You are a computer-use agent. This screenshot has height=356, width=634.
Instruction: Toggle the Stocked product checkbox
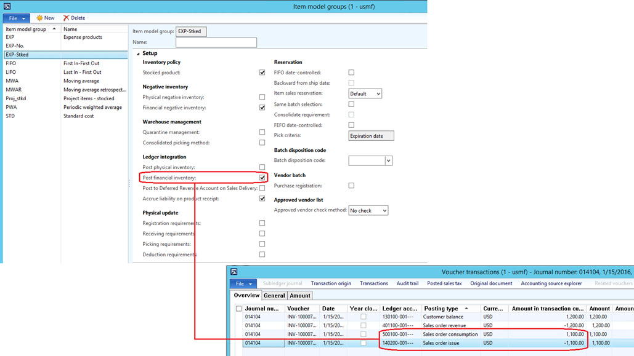pos(262,73)
